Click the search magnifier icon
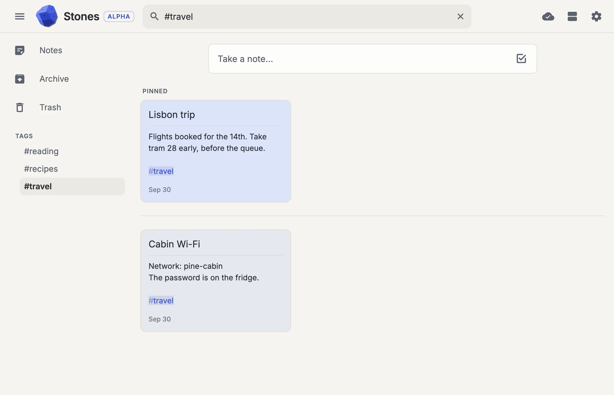This screenshot has width=614, height=395. pos(154,16)
